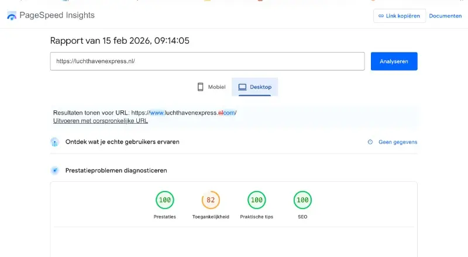468x257 pixels.
Task: Open the Praktische tips score gauge
Action: 257,200
